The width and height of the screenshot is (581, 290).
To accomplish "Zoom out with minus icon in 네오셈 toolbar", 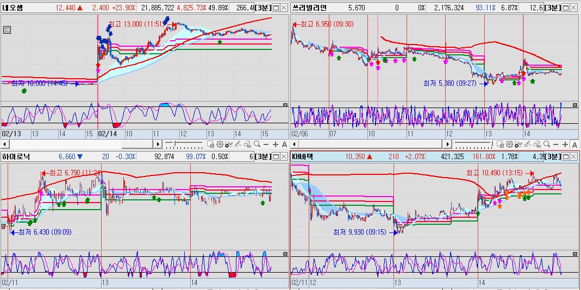I will pos(266,144).
